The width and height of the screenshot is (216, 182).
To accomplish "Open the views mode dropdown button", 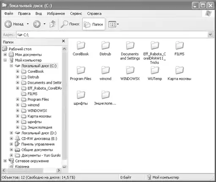I will point(113,24).
